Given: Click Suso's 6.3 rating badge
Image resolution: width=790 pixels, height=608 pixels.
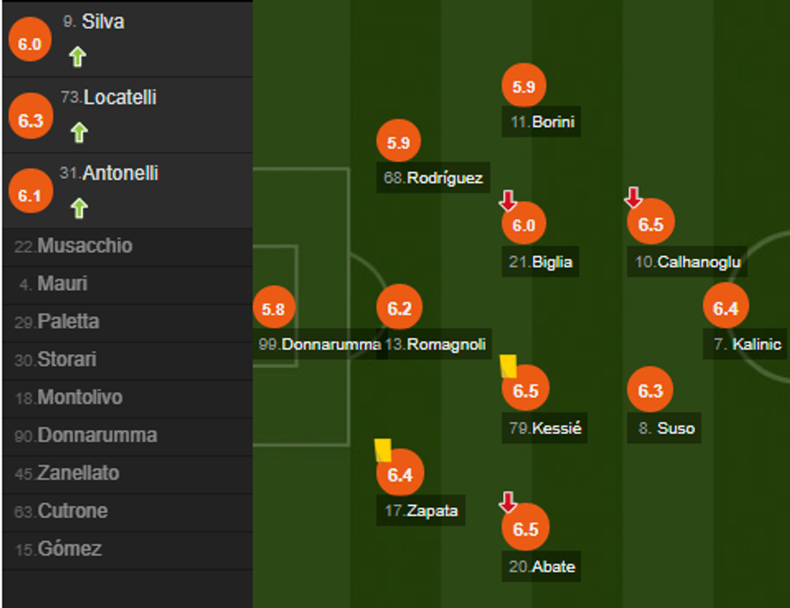Looking at the screenshot, I should coord(650,390).
